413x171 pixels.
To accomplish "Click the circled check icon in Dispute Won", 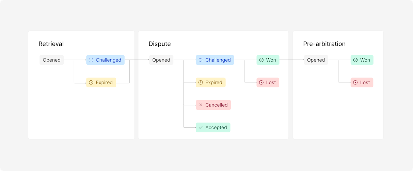I will click(x=261, y=60).
